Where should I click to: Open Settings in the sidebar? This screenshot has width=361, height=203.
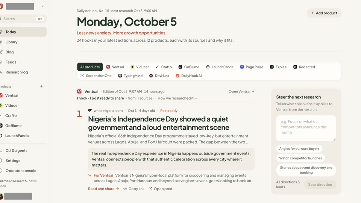(x=13, y=161)
